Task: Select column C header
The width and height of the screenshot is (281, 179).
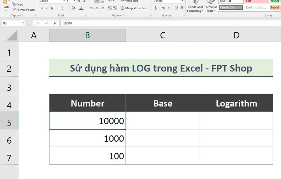Action: click(163, 35)
